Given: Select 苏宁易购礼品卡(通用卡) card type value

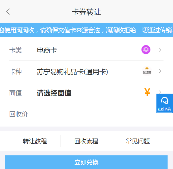Looking at the screenshot, I should point(72,72).
